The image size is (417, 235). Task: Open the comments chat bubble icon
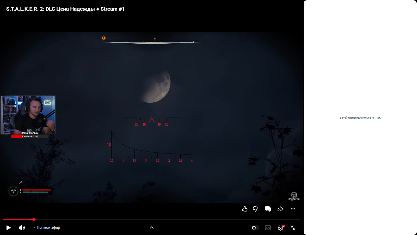[268, 209]
